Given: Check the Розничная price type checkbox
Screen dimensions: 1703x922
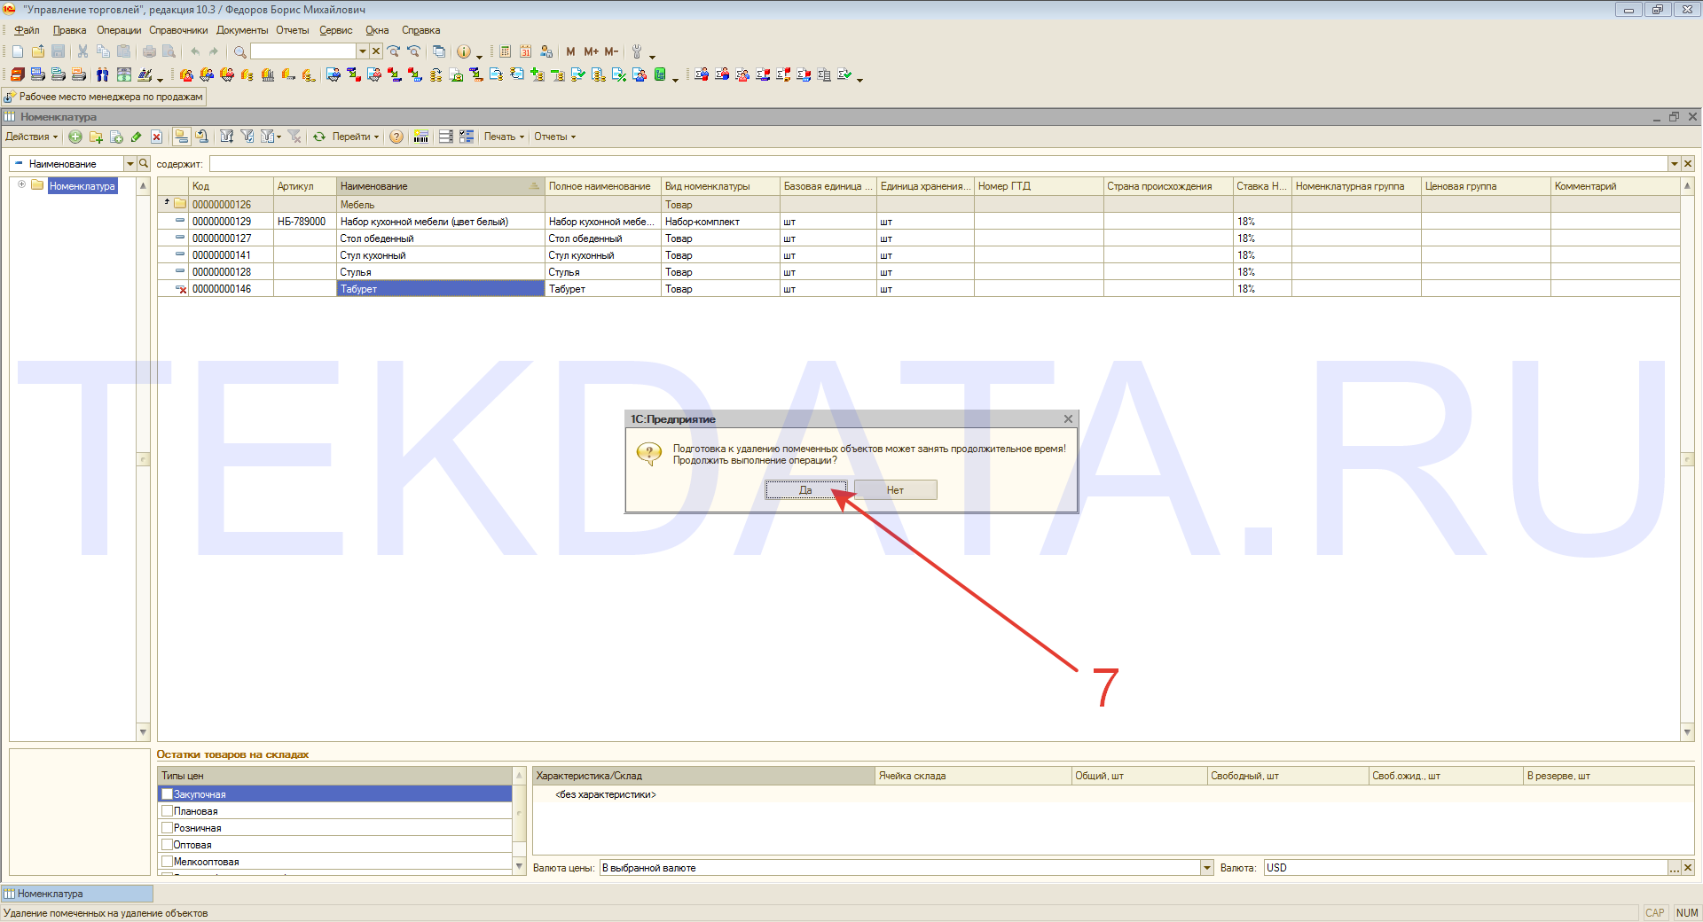Looking at the screenshot, I should click(x=167, y=828).
